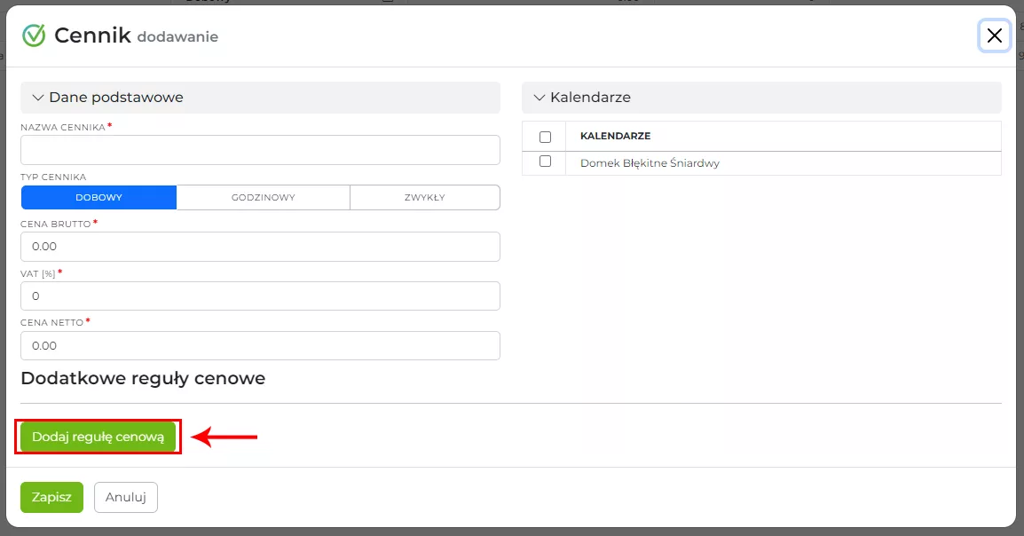
Task: Select the Dobowy price list type
Action: (98, 198)
